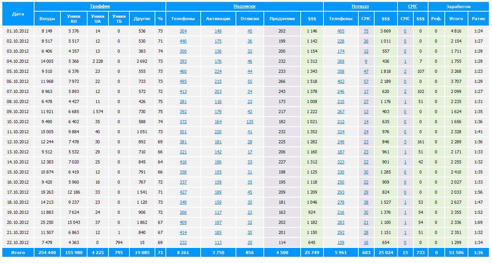Select the Входы value 25 250
The width and height of the screenshot is (492, 263).
(47, 222)
